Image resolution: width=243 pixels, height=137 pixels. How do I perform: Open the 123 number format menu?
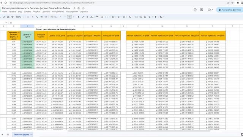pyautogui.click(x=46, y=17)
